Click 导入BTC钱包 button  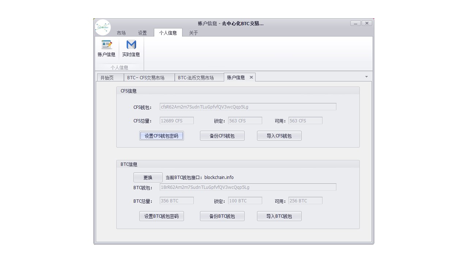(279, 216)
